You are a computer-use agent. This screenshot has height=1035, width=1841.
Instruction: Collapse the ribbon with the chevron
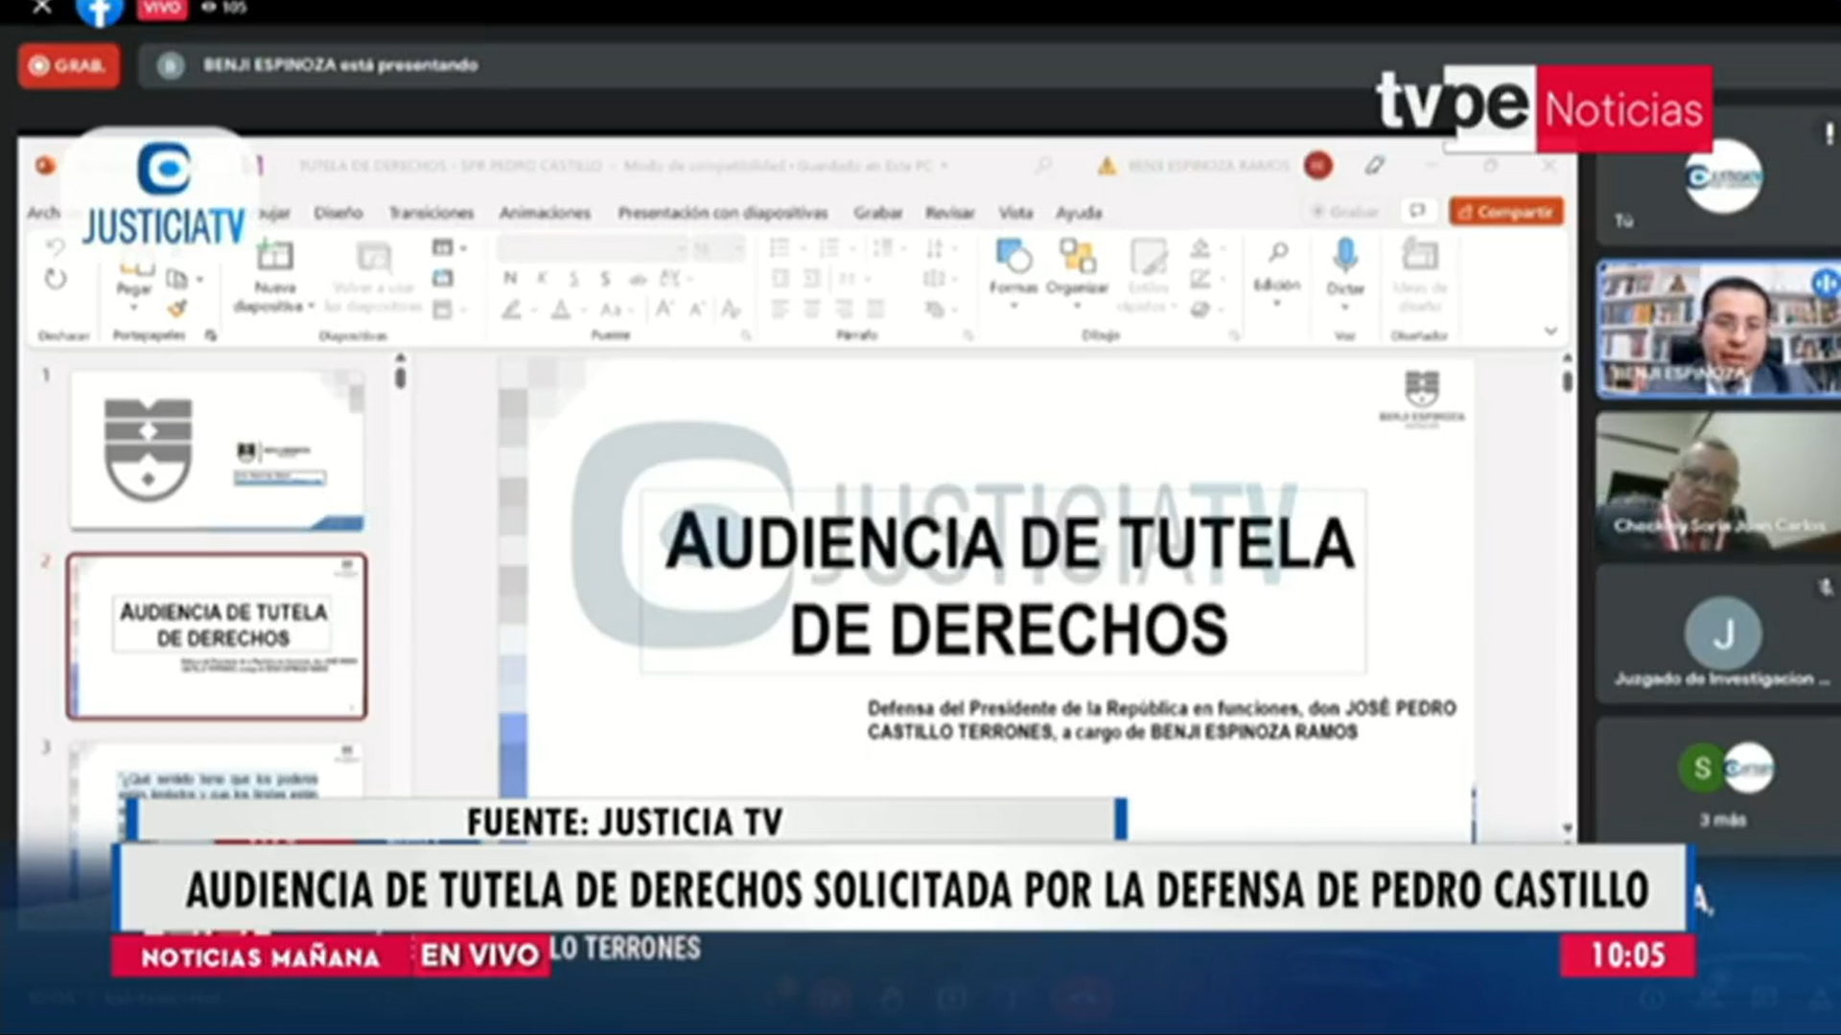[x=1550, y=332]
